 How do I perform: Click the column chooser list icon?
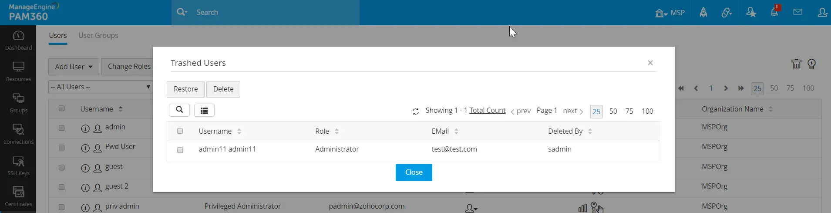tap(204, 111)
